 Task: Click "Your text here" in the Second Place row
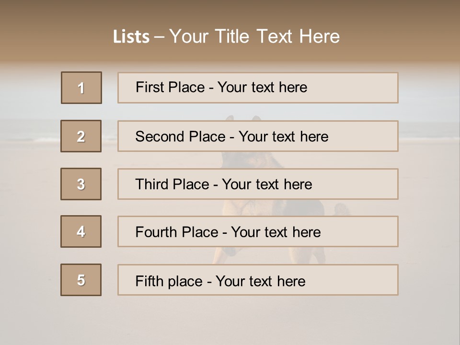click(x=283, y=137)
